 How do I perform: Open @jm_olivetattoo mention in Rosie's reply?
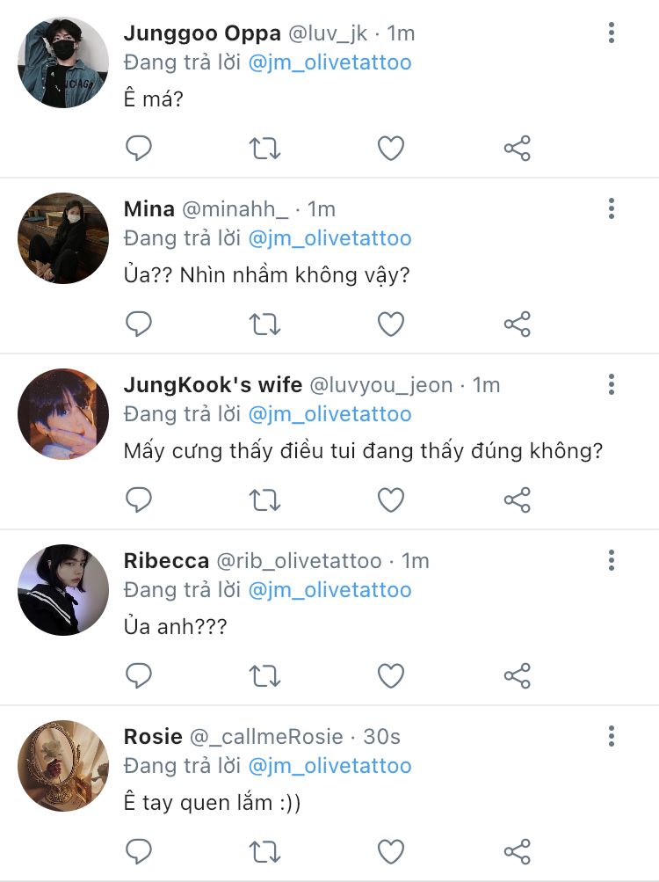click(329, 766)
